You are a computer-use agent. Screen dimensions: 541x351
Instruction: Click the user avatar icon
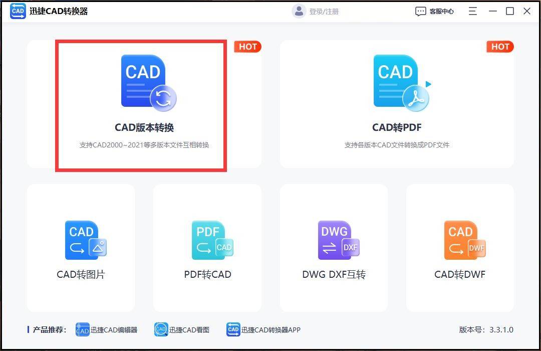click(299, 11)
